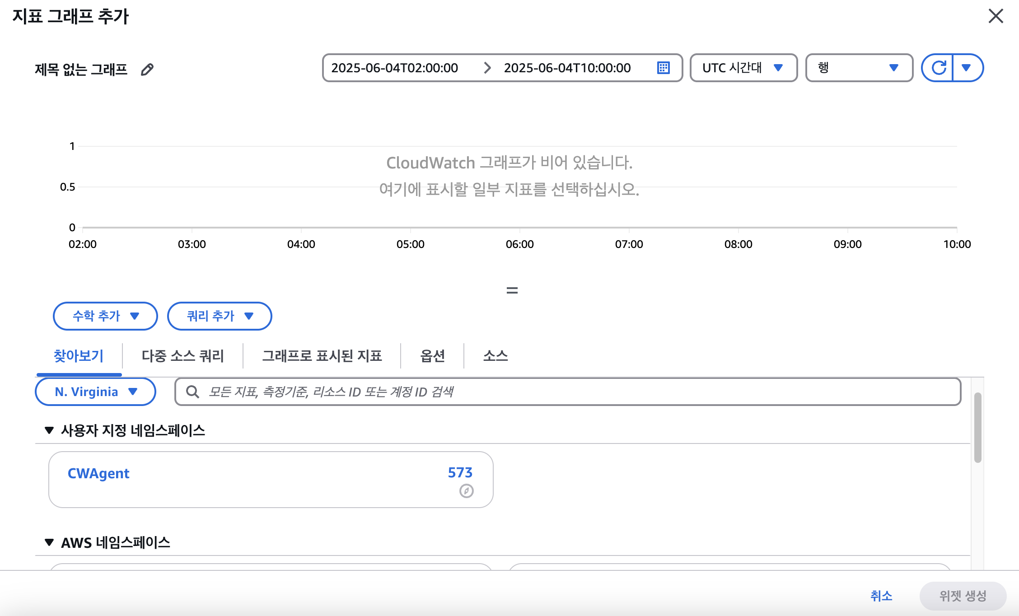The image size is (1019, 616).
Task: Click the magnifier icon in search box
Action: click(193, 392)
